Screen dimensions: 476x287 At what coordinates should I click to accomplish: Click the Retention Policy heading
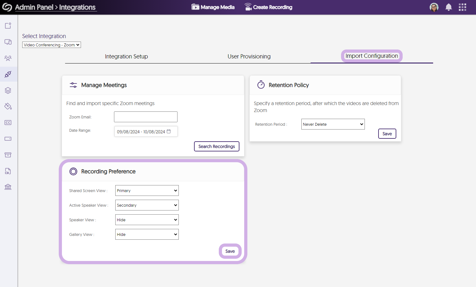pyautogui.click(x=289, y=85)
